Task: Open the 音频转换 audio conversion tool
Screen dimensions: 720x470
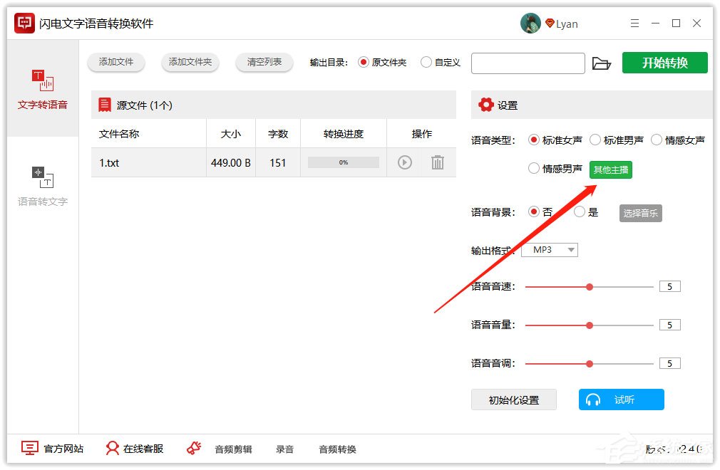Action: tap(336, 449)
